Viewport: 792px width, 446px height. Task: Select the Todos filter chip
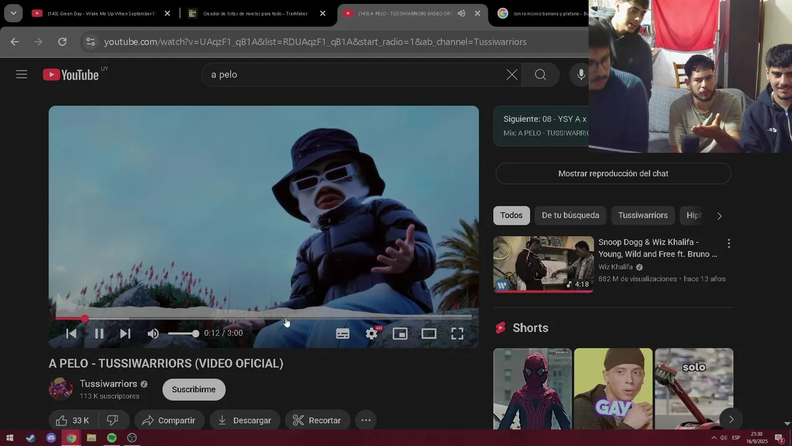click(512, 215)
